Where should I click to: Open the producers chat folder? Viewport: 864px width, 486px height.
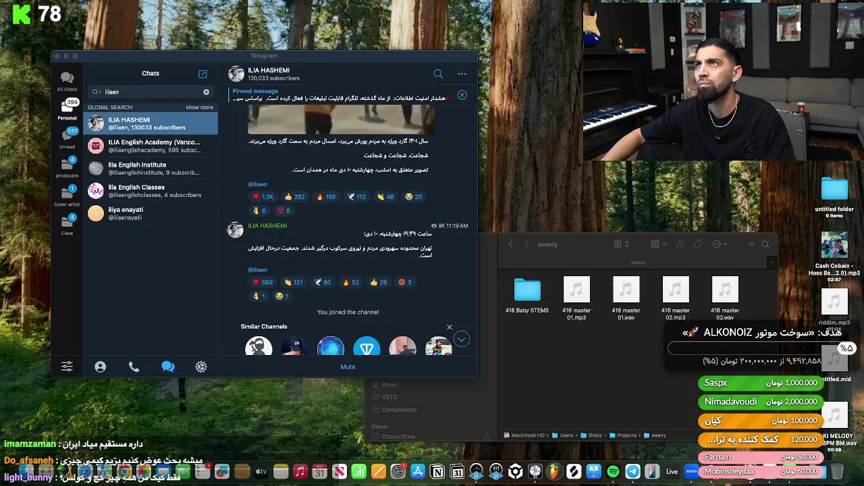tap(67, 167)
